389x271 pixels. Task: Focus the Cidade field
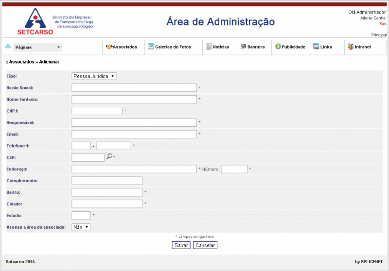click(107, 204)
